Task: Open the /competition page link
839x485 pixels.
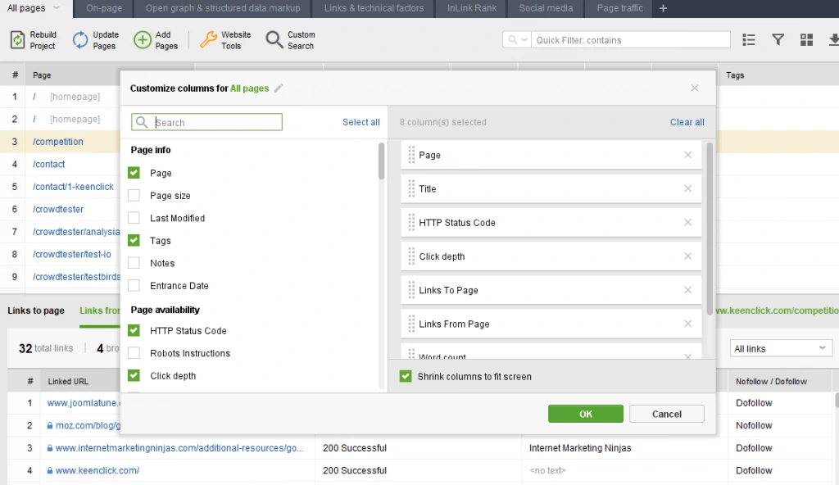Action: (58, 142)
